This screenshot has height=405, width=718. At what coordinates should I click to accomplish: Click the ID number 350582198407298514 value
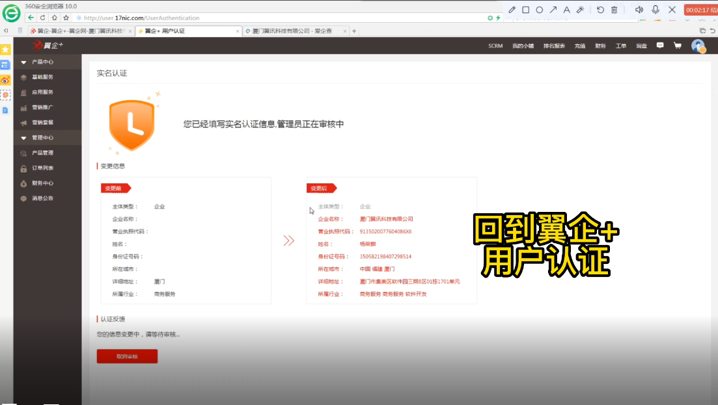(x=385, y=256)
